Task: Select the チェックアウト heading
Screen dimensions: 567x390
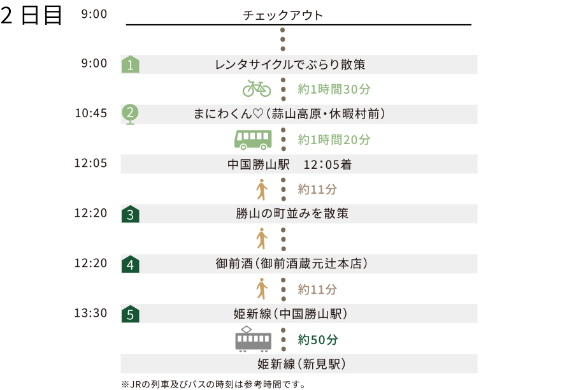Action: pos(283,15)
